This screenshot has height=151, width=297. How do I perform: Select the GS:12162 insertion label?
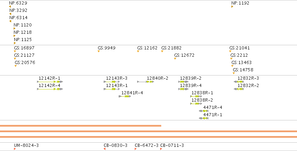point(147,48)
